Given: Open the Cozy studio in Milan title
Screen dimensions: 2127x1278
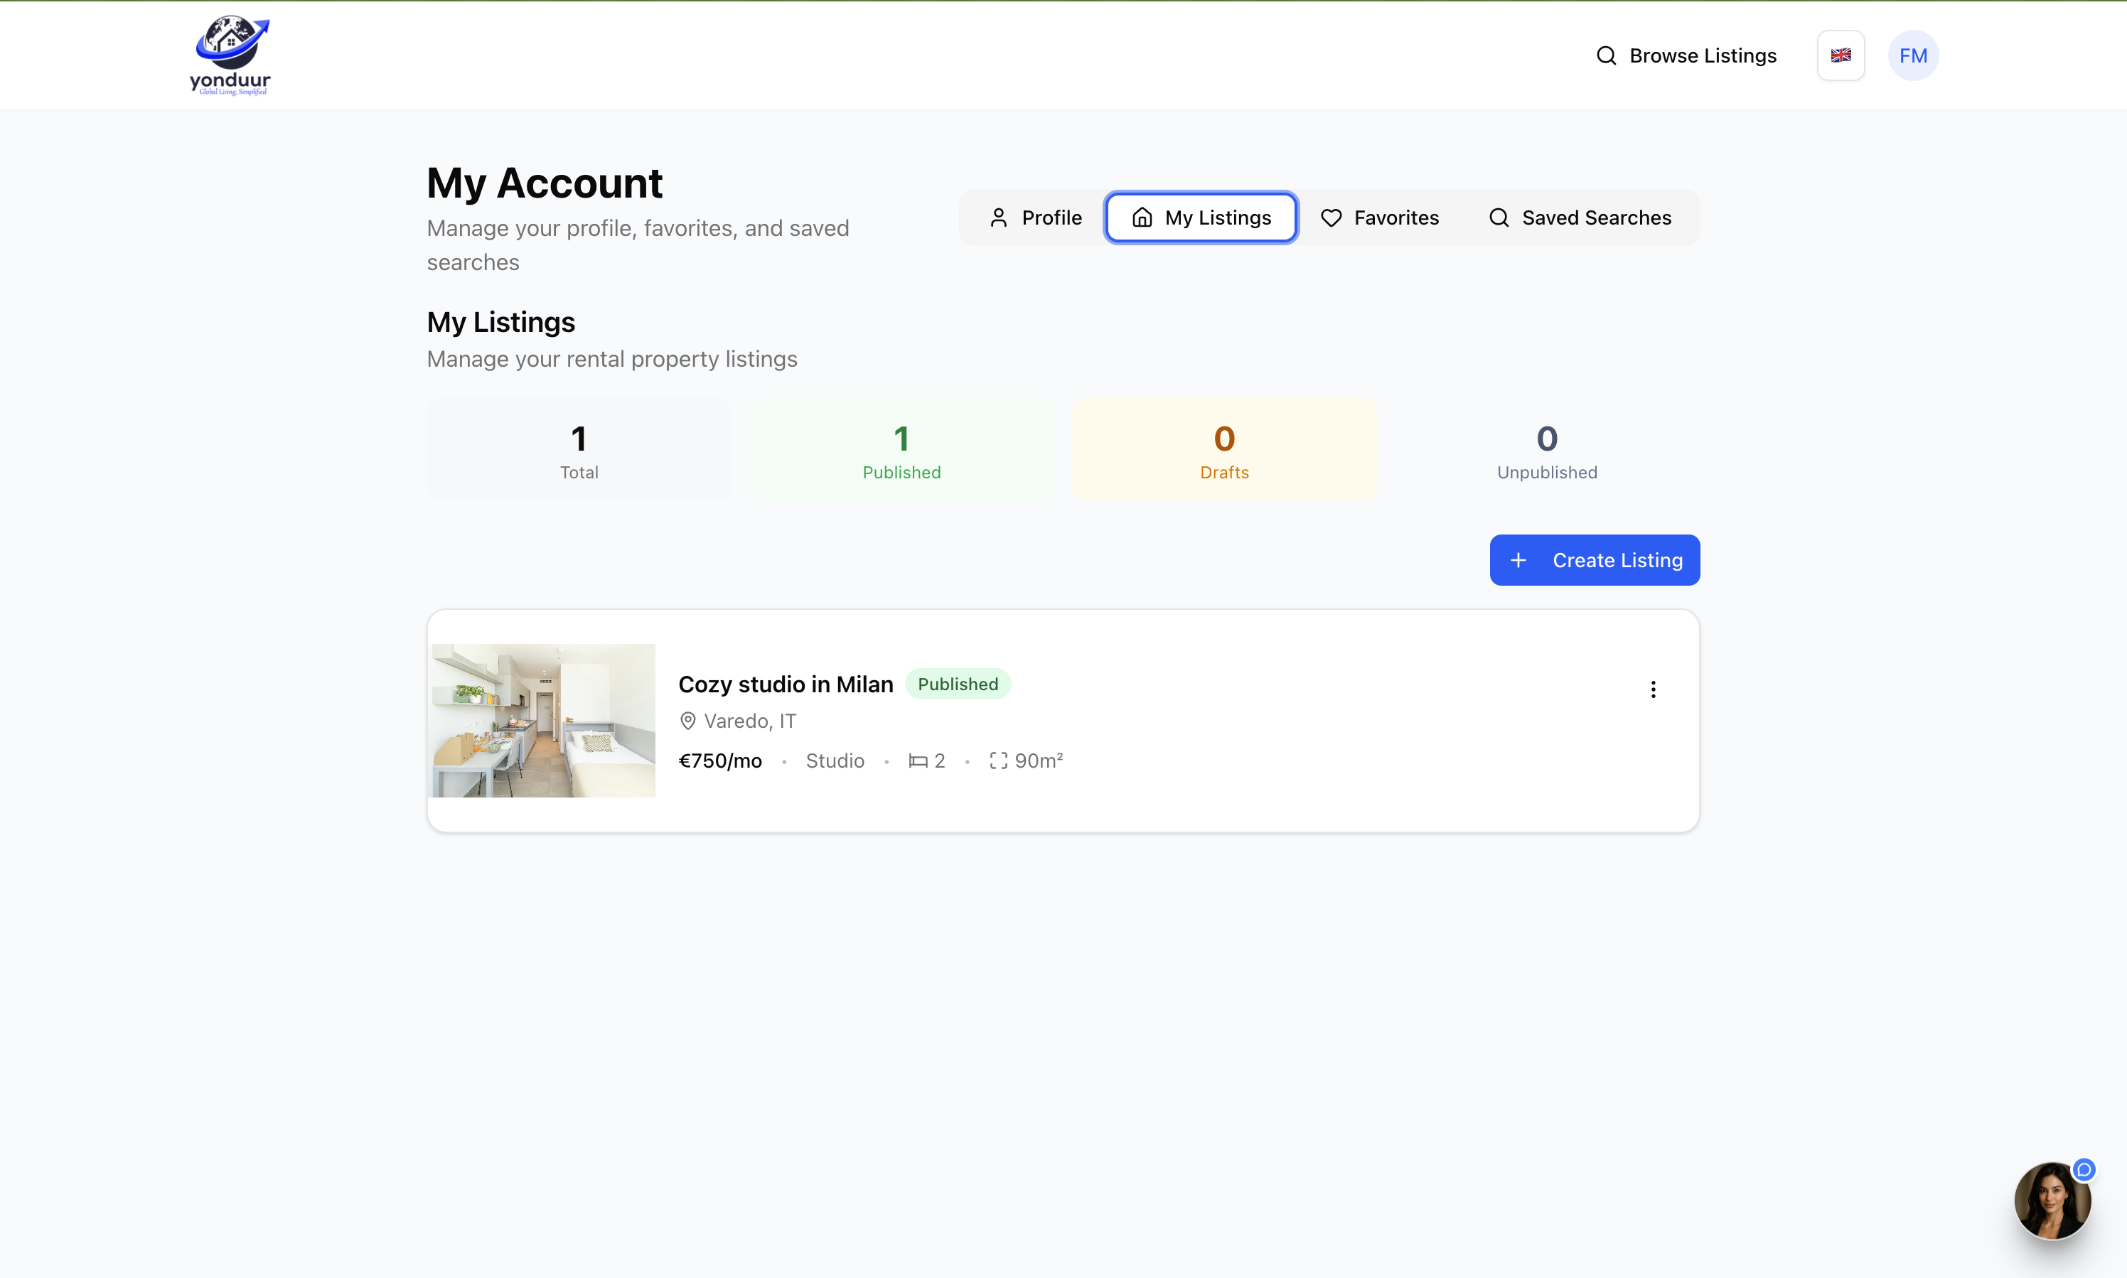Looking at the screenshot, I should click(x=786, y=684).
